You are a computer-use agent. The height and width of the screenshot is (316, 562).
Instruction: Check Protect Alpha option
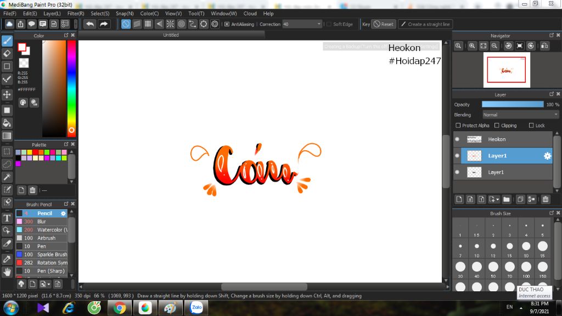pyautogui.click(x=458, y=126)
